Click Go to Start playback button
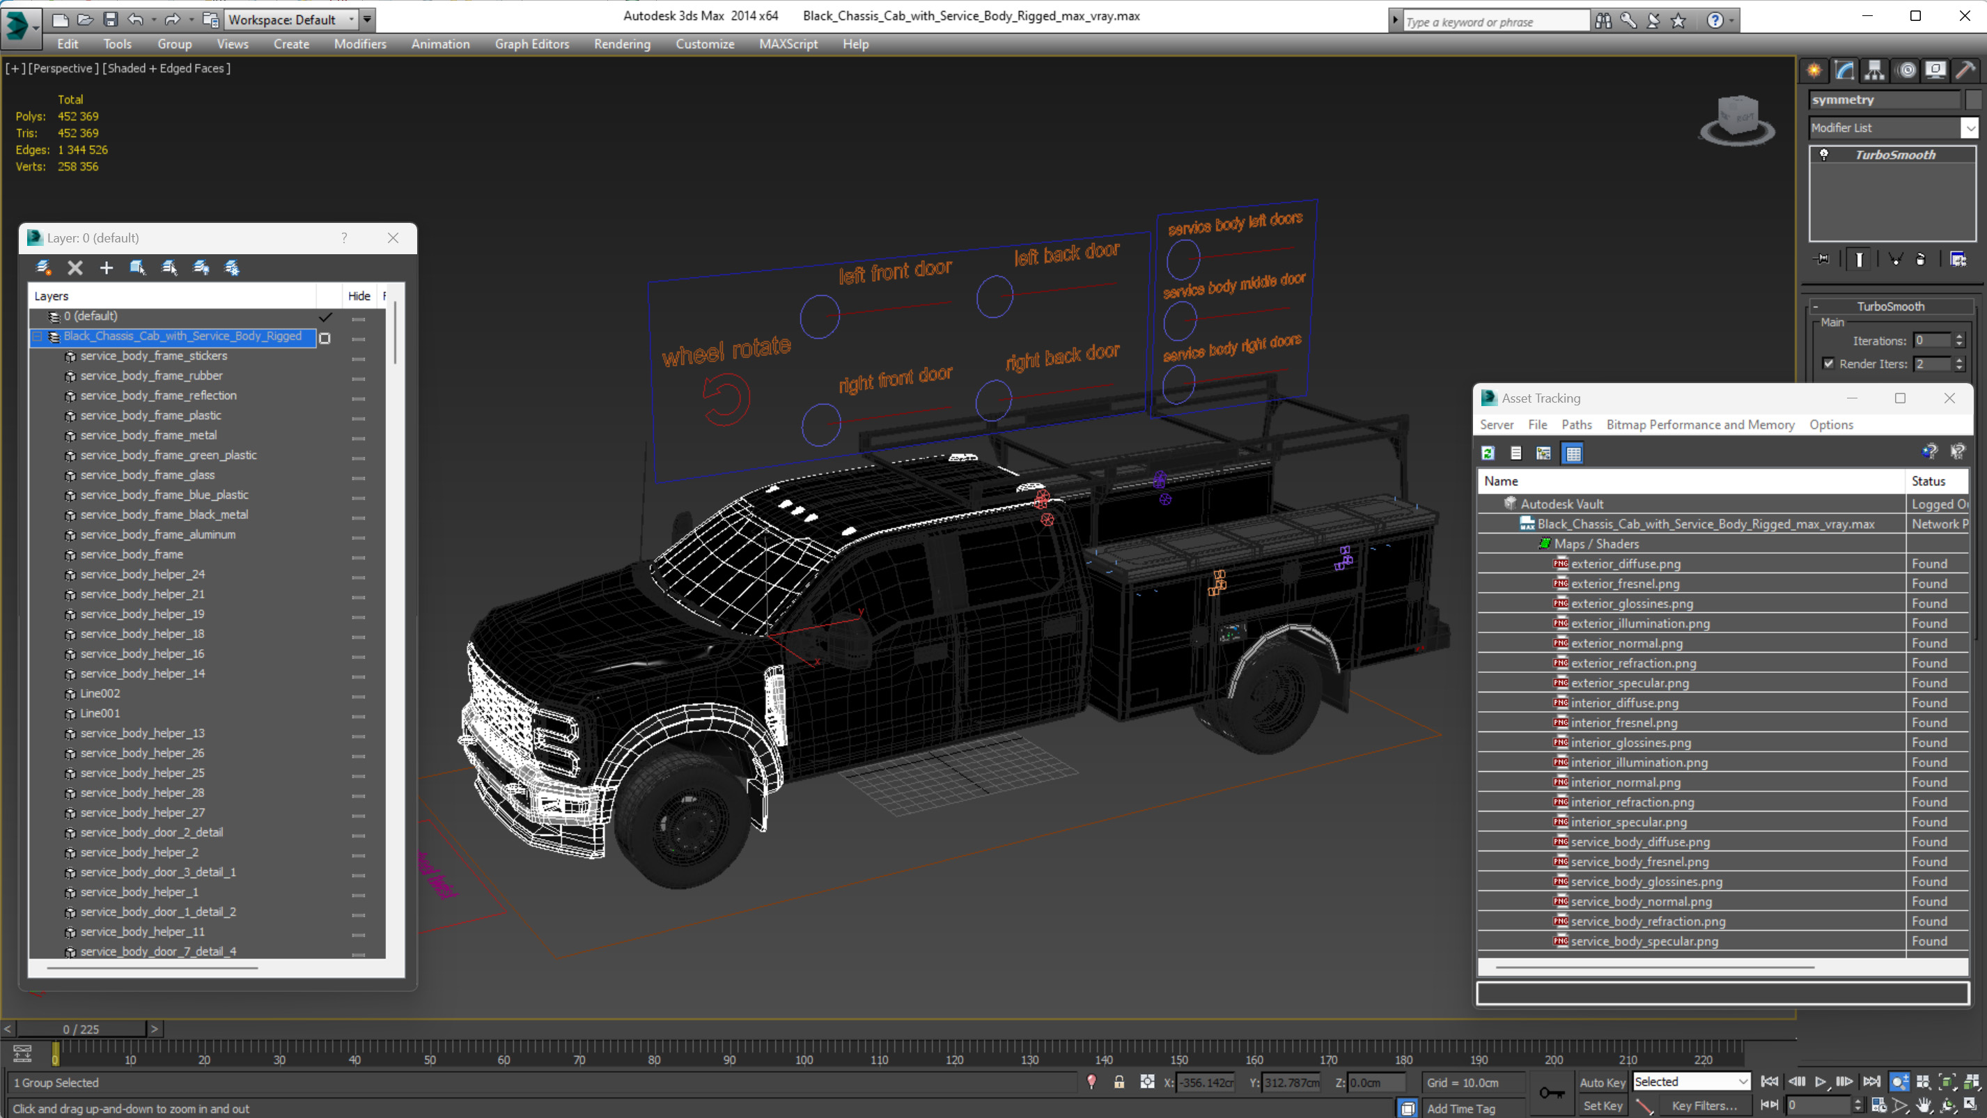Screen dimensions: 1987x1118 (1770, 1082)
